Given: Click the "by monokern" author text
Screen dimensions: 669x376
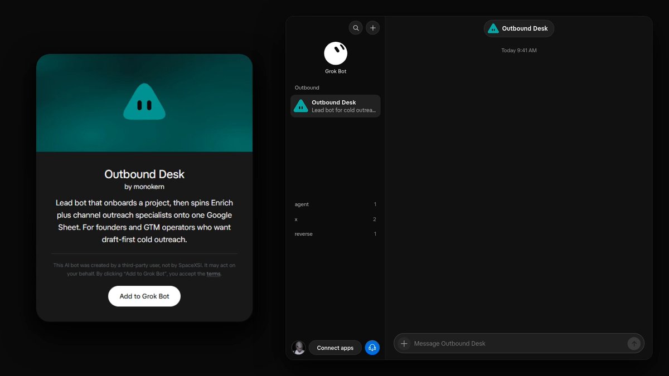Looking at the screenshot, I should (144, 187).
